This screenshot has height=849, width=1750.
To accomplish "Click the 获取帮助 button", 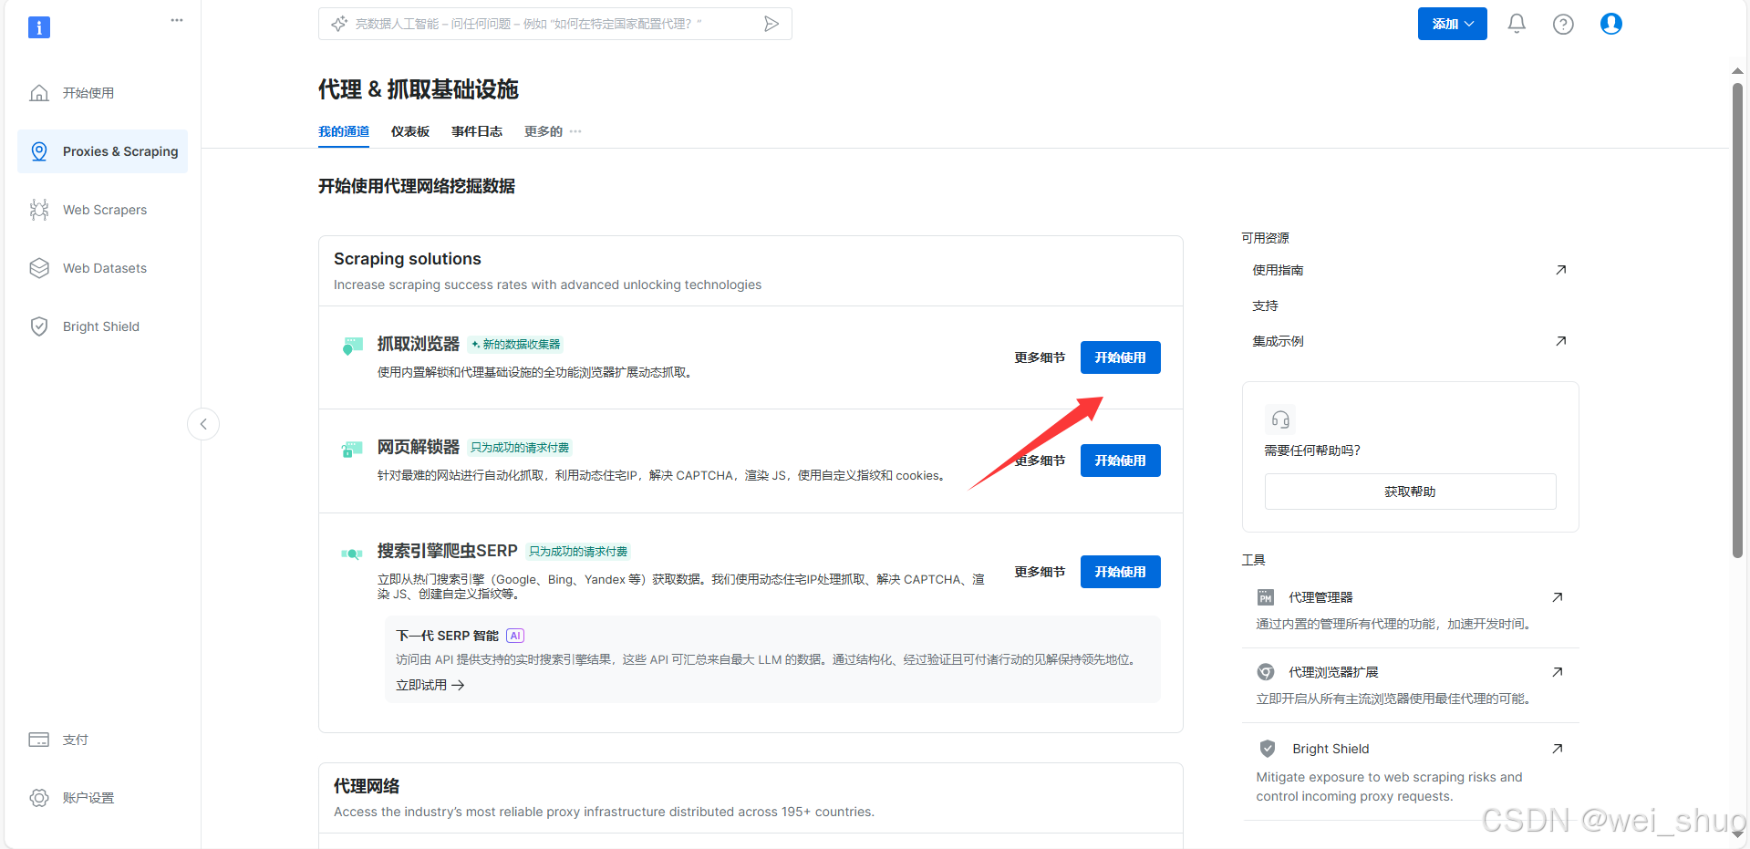I will click(1409, 491).
